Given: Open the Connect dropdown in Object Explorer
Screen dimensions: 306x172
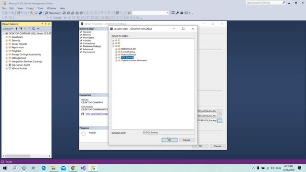Looking at the screenshot, I should pyautogui.click(x=8, y=29).
